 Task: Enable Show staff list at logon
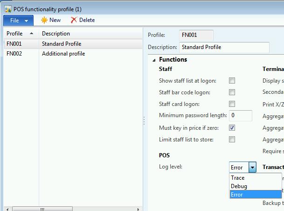pyautogui.click(x=232, y=81)
